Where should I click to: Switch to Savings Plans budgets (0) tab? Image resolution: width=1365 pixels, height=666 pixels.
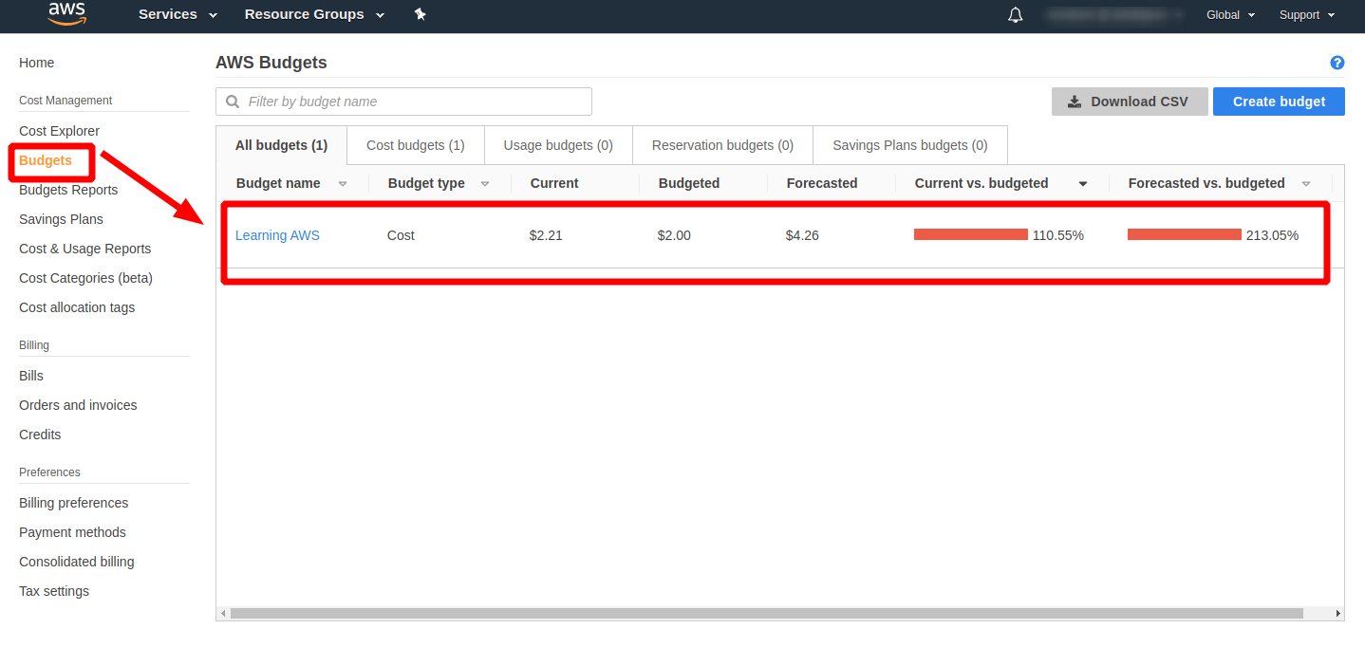tap(910, 145)
